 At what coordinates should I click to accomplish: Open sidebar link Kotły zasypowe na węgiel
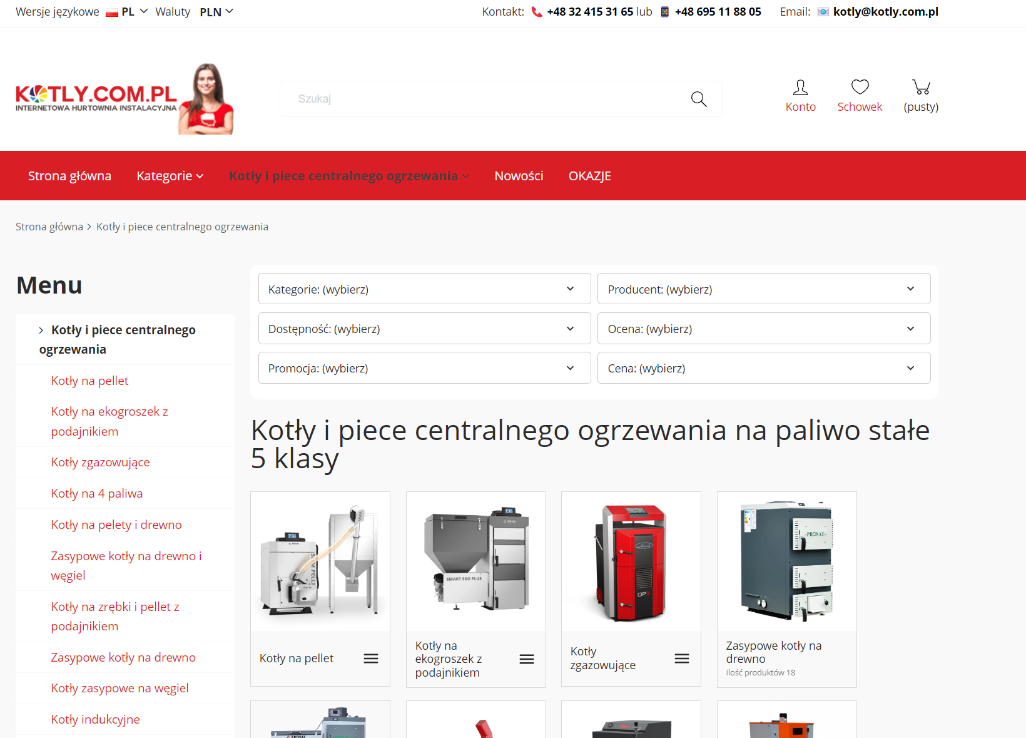click(119, 688)
